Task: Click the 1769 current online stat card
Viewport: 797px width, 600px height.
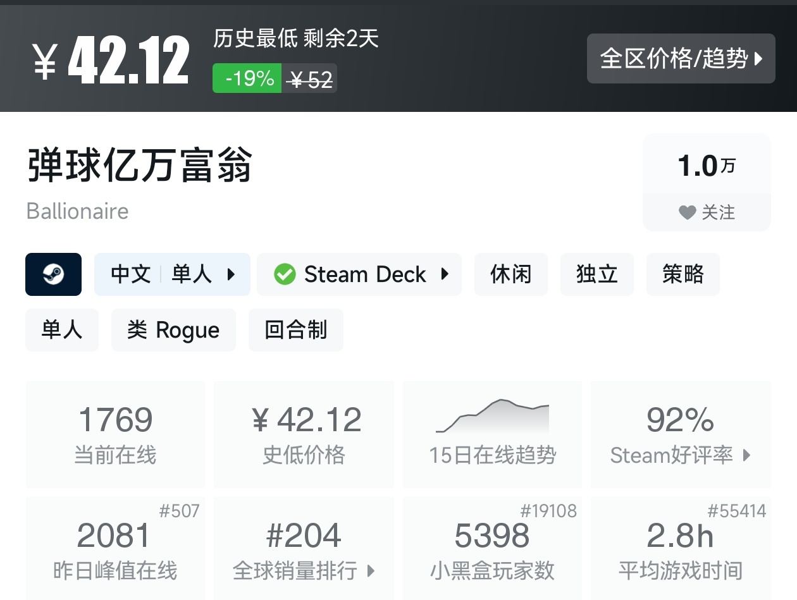Action: tap(115, 434)
